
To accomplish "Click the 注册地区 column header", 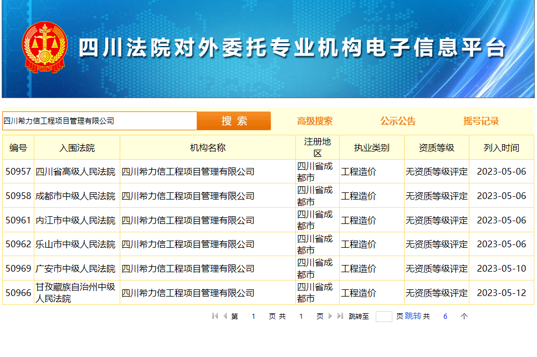I will (318, 147).
